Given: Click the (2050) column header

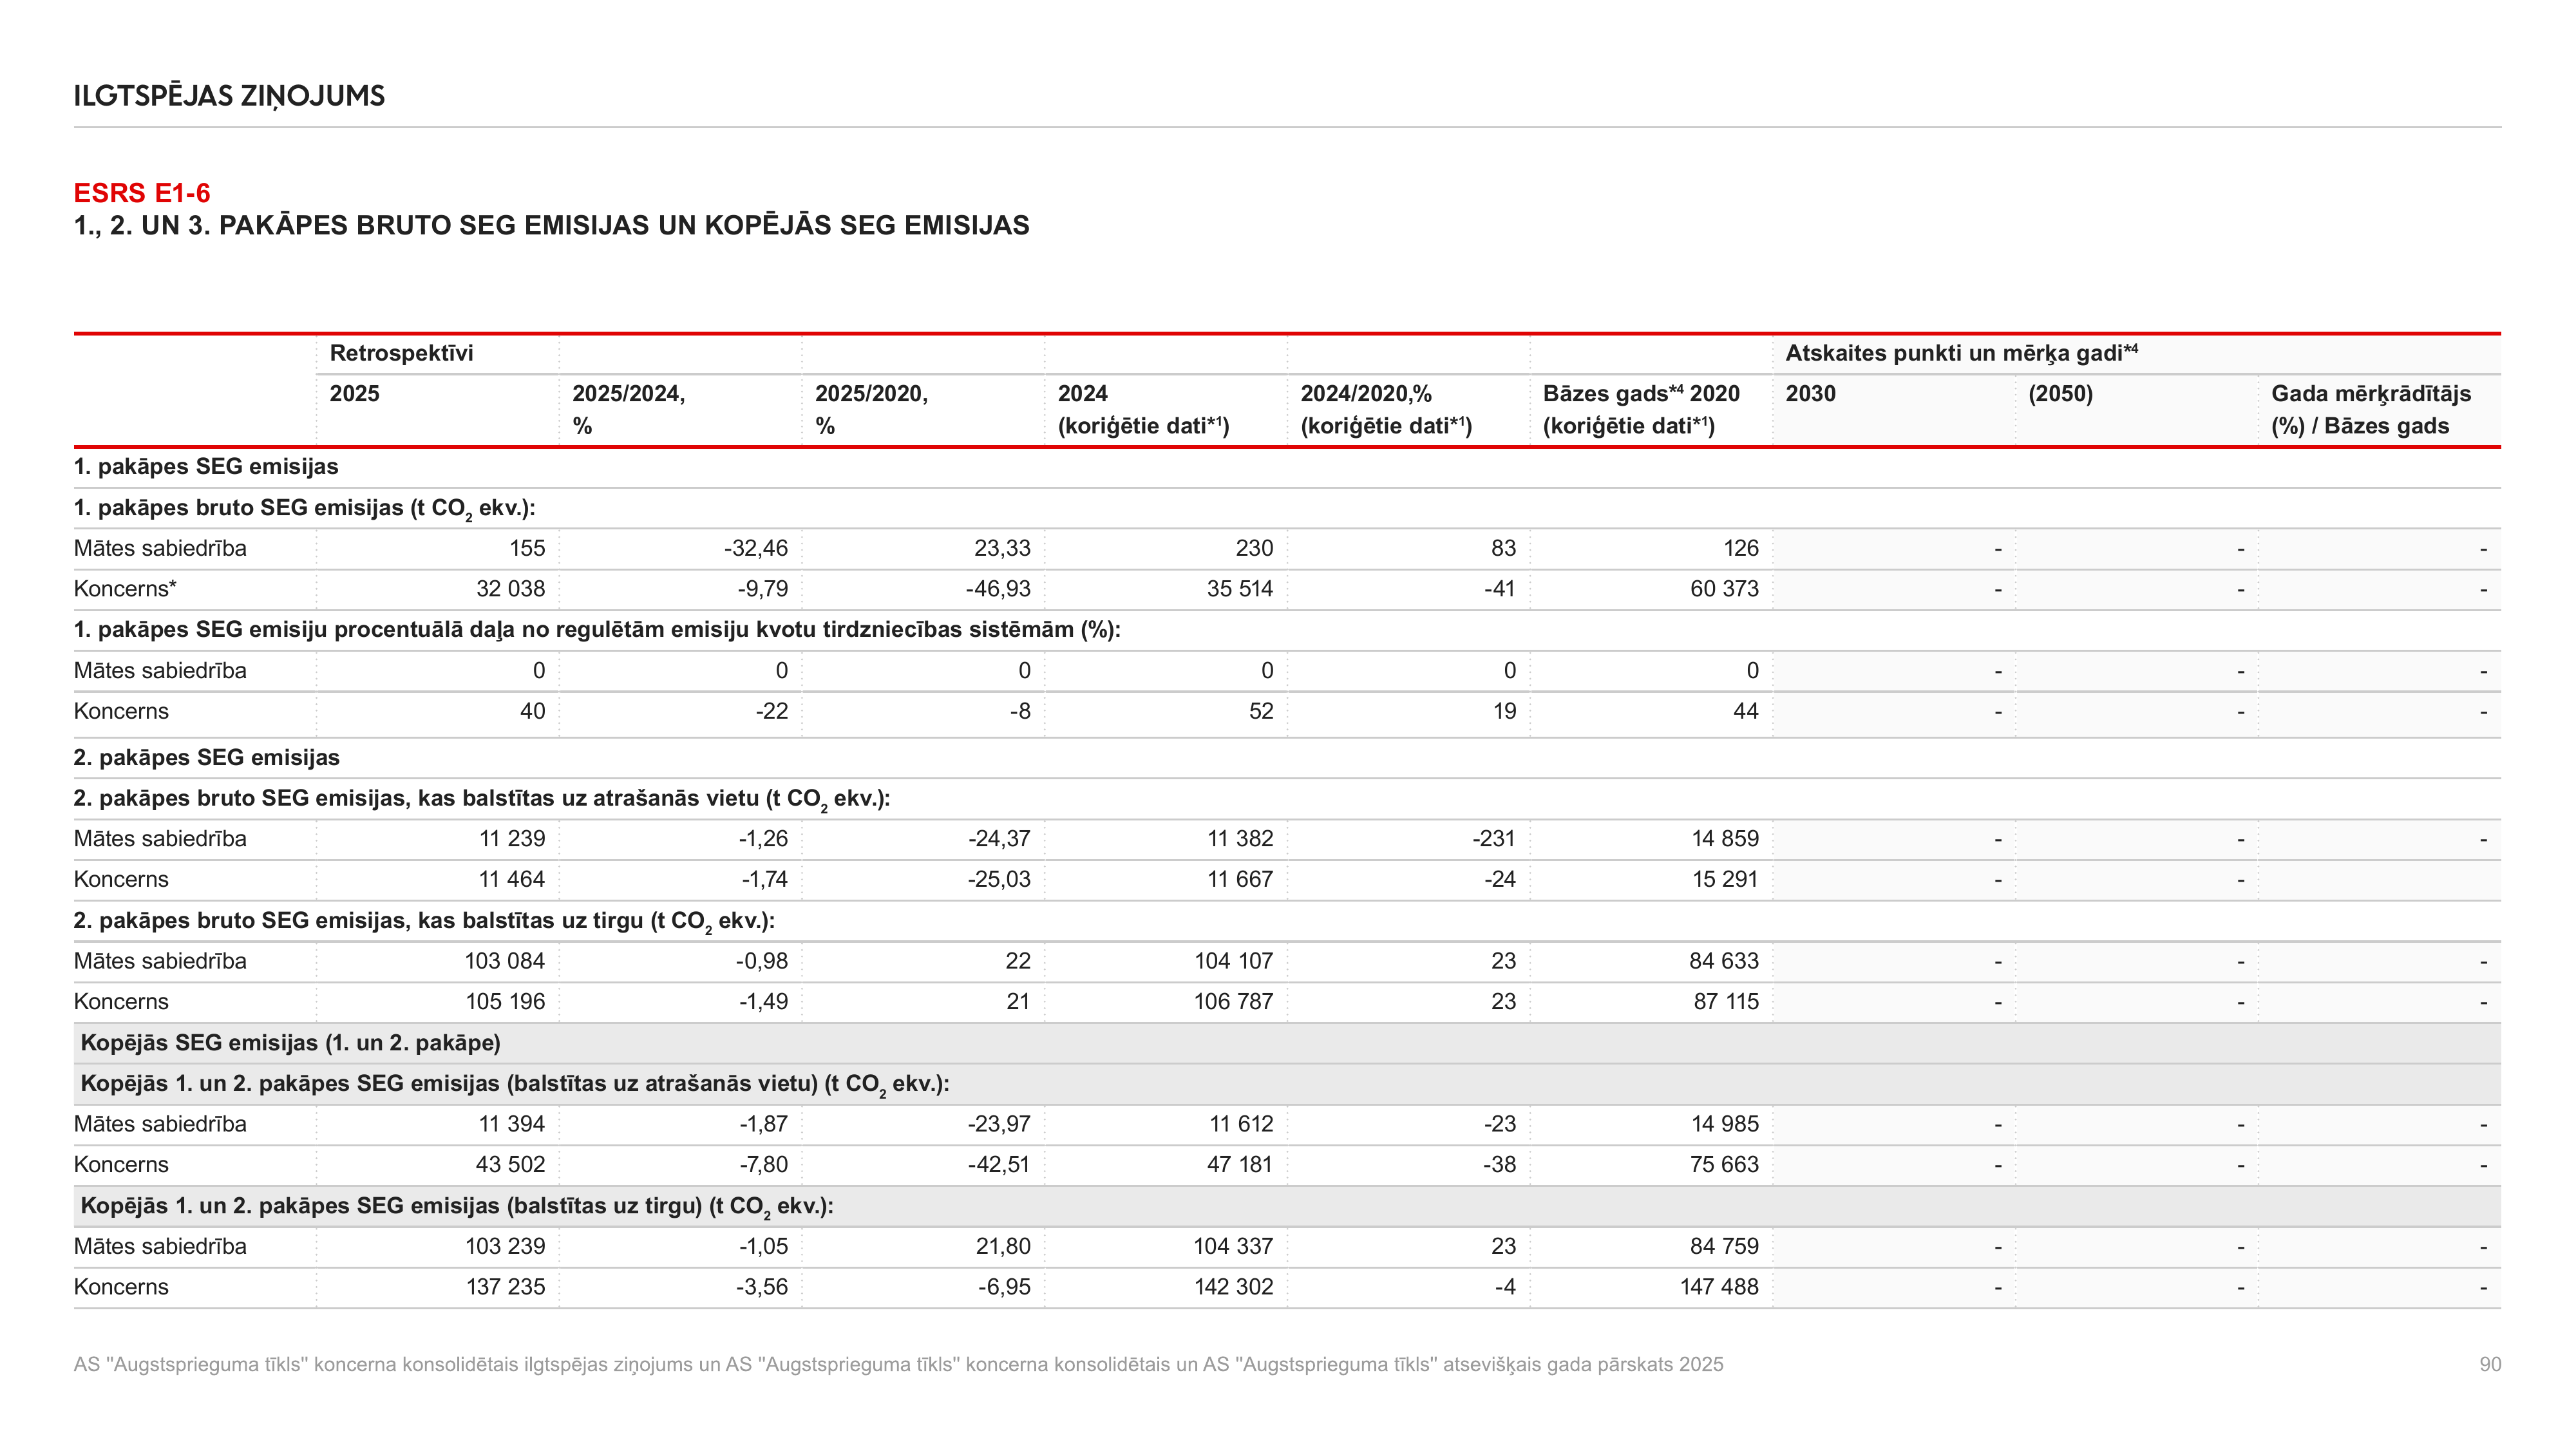Looking at the screenshot, I should coord(2060,393).
